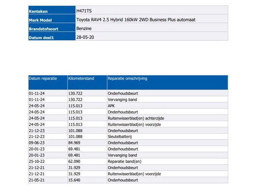260x195 pixels.
Task: Click the Brandstofsoort label cell
Action: (51, 28)
